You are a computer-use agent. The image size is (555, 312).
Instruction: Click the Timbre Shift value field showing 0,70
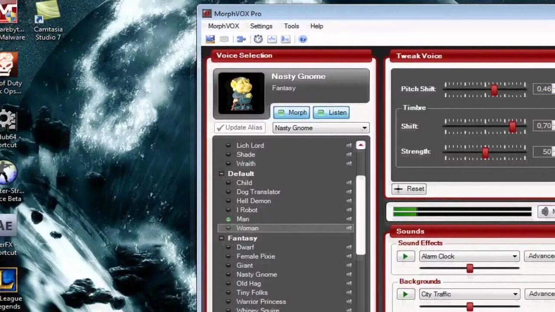pyautogui.click(x=544, y=126)
